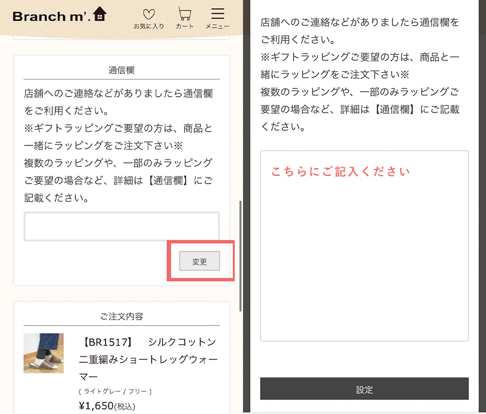Click the empty 通信欄 message input box
The width and height of the screenshot is (486, 414).
121,226
